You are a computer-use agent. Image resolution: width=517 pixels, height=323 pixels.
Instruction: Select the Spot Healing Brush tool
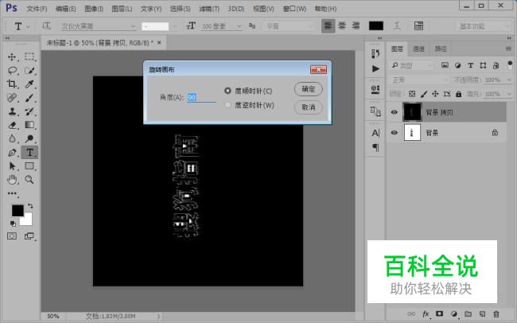click(x=12, y=98)
